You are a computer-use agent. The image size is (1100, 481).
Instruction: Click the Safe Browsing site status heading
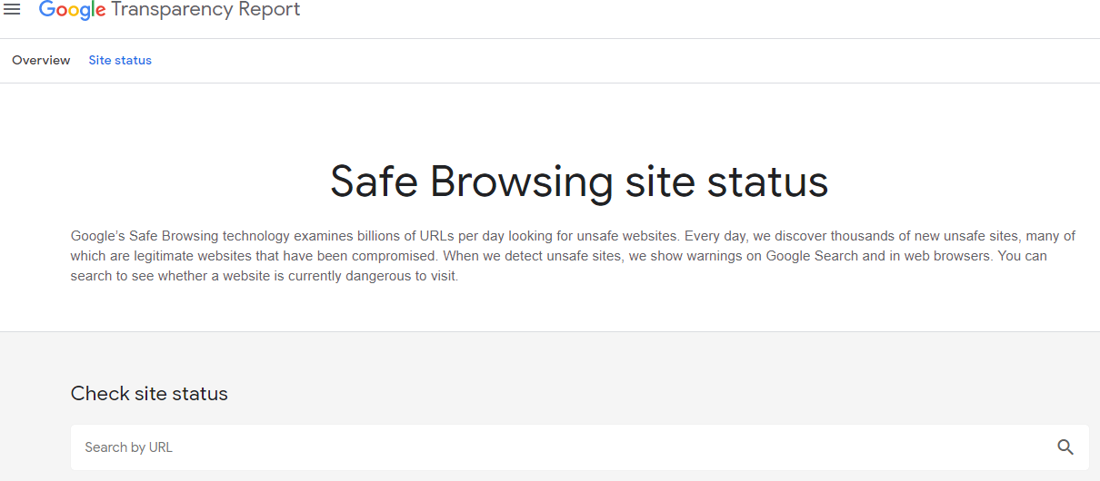tap(579, 181)
